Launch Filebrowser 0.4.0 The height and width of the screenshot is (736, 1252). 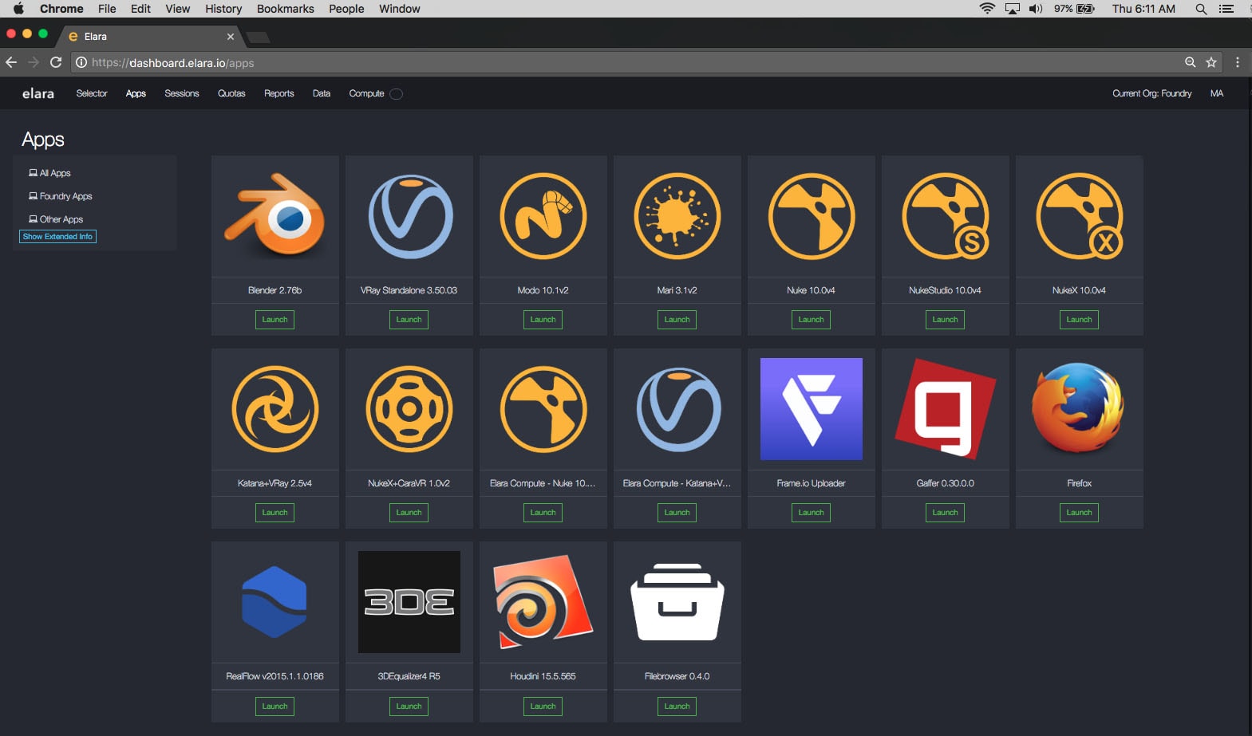[677, 706]
